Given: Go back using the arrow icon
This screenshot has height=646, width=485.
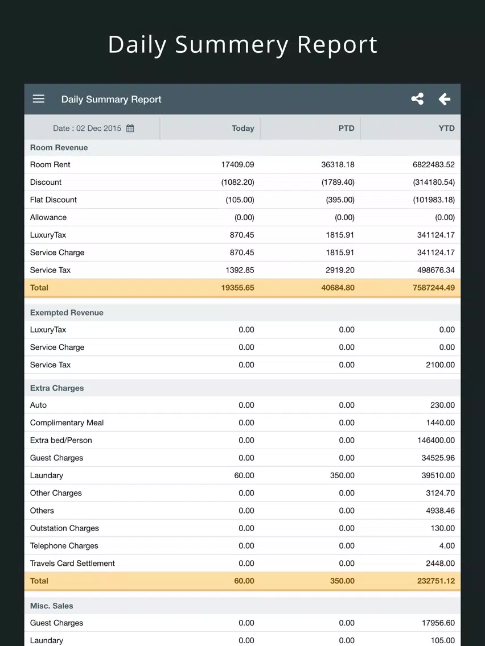Looking at the screenshot, I should point(444,99).
